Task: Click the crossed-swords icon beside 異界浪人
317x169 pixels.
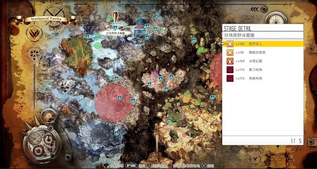Action: click(x=230, y=44)
